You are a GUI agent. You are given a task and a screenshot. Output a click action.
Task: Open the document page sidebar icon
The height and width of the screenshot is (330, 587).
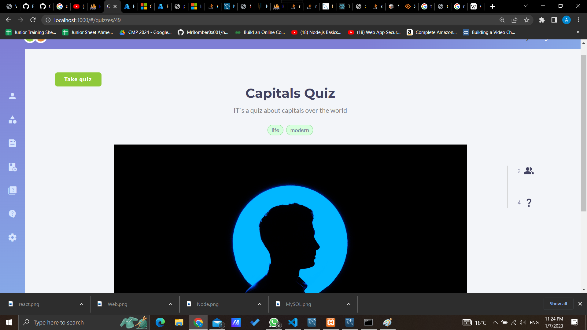(12, 143)
